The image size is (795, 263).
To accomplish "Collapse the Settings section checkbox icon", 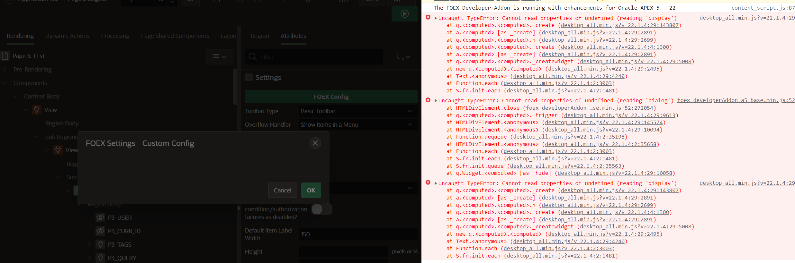I will click(249, 78).
